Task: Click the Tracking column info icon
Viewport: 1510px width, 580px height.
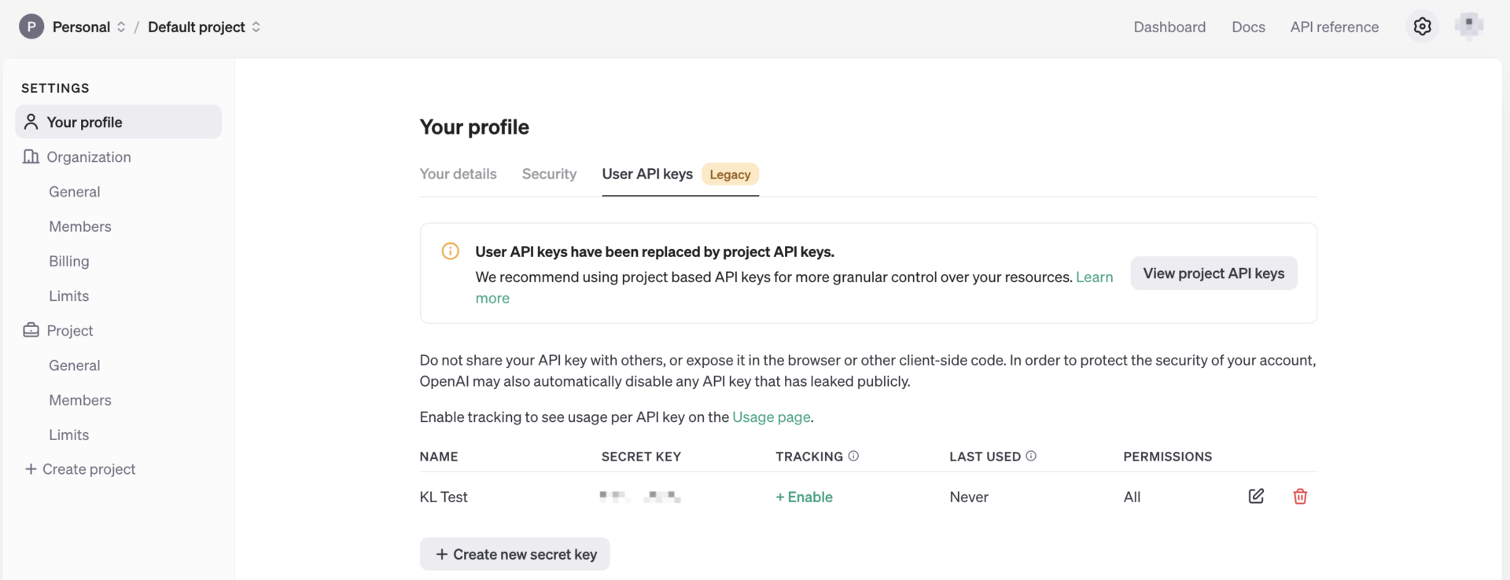Action: click(x=855, y=456)
